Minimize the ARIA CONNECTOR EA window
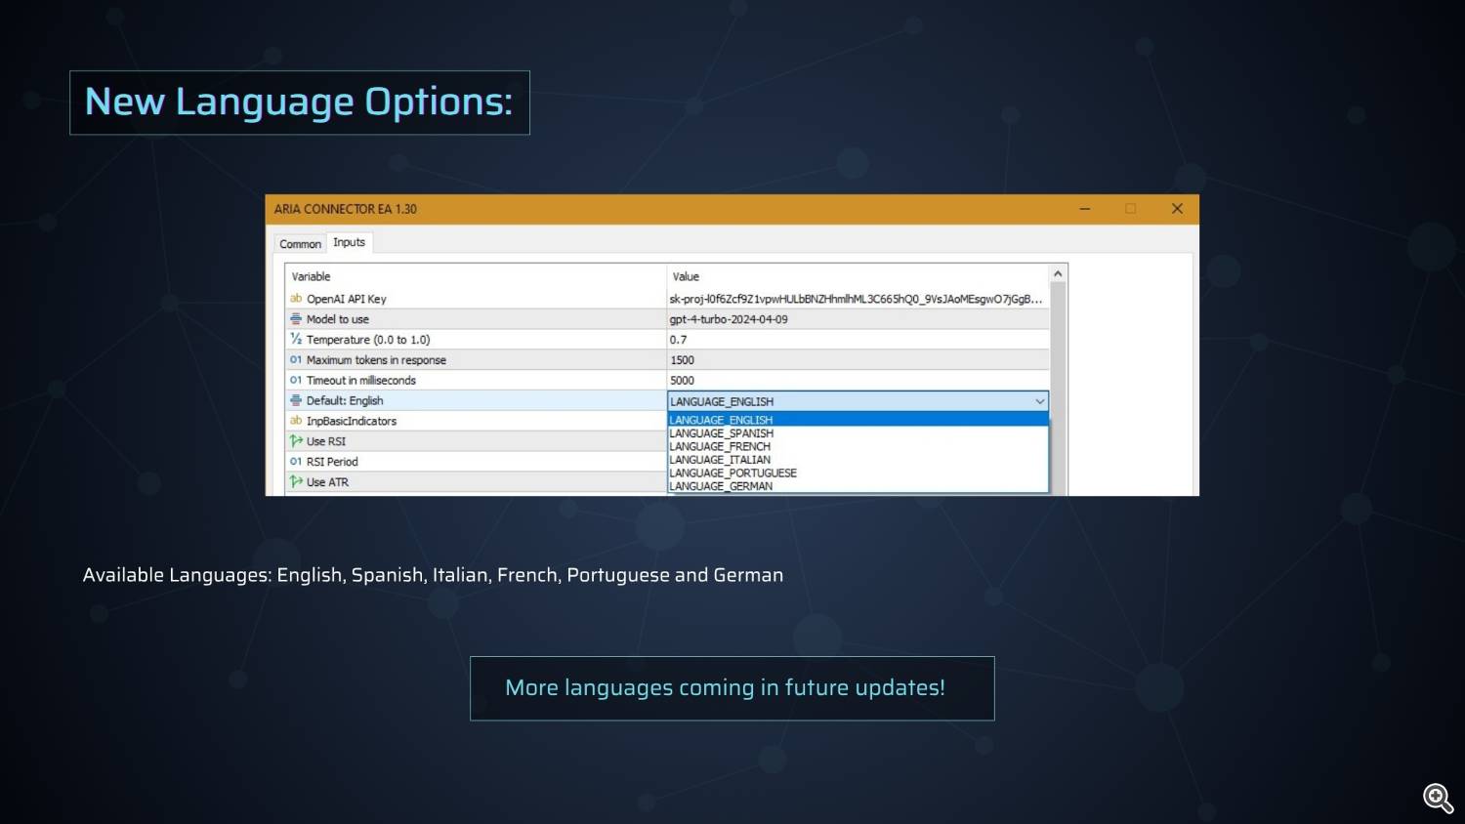This screenshot has width=1465, height=824. 1084,209
